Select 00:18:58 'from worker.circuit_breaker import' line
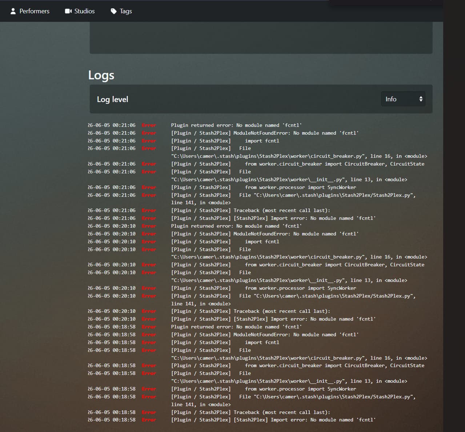465x432 pixels. coord(298,366)
